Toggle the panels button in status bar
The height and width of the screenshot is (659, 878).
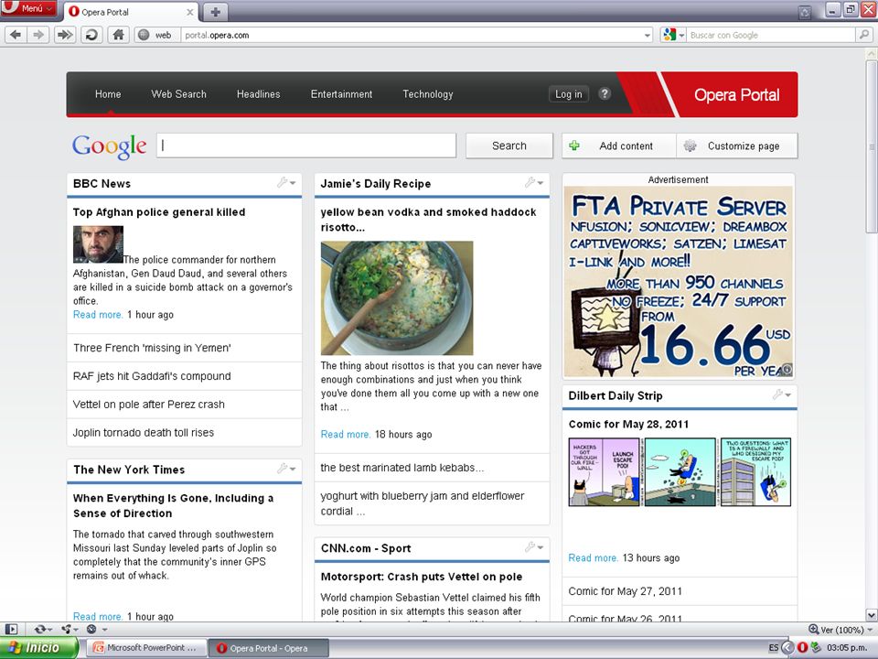(x=11, y=630)
